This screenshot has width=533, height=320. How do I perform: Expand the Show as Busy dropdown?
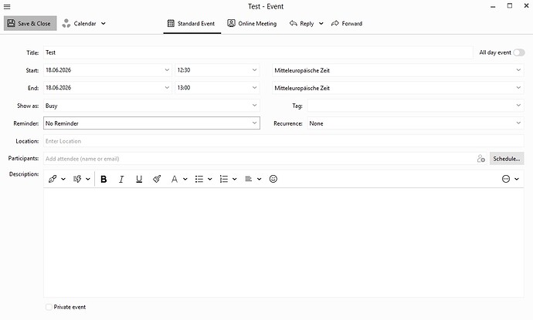click(x=151, y=106)
